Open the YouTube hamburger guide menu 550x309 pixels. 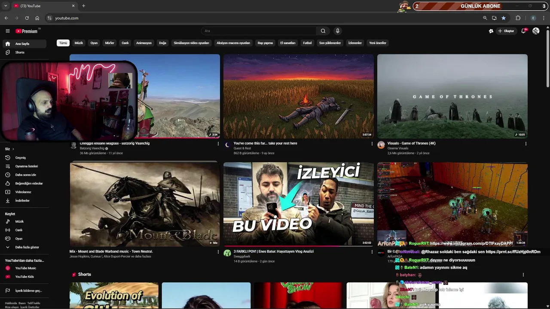(x=7, y=31)
